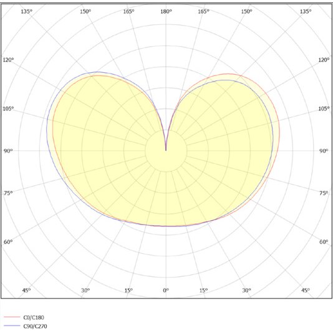The width and height of the screenshot is (333, 333).
Task: Click the top-left 150° label
Action: [85, 11]
